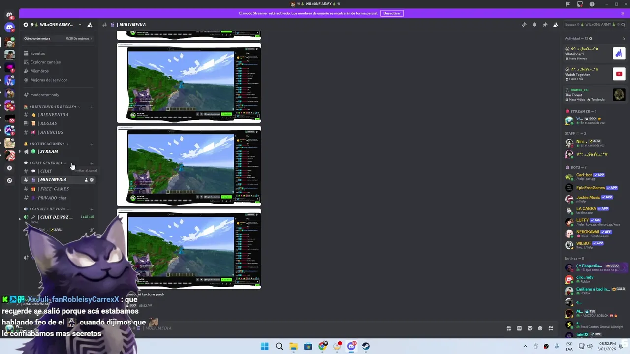Select the CHAT text channel
Screen dimensions: 630x354
pyautogui.click(x=58, y=171)
